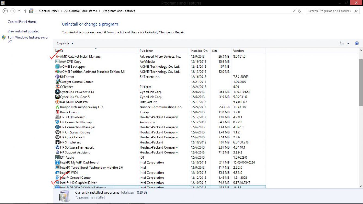The width and height of the screenshot is (363, 204).
Task: Select the HP SimplePass icon
Action: click(57, 142)
